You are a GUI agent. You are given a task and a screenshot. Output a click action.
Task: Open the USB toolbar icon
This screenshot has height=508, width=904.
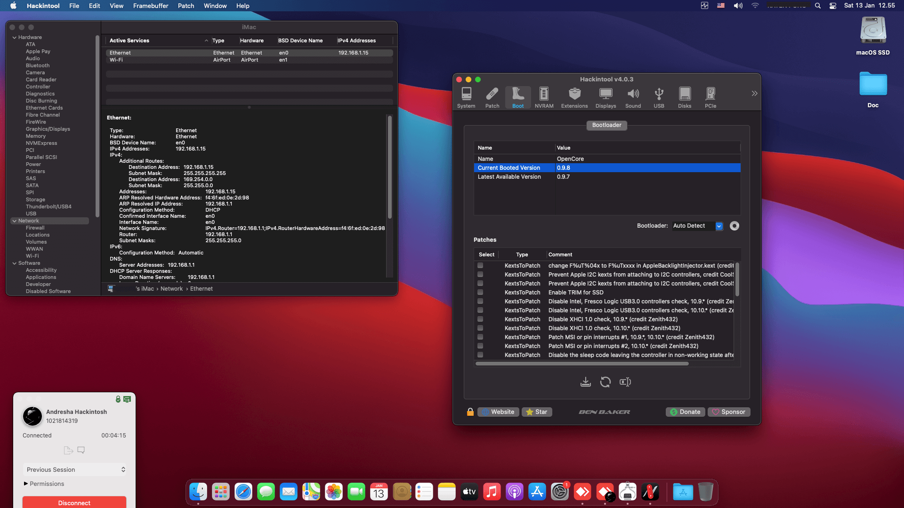659,98
